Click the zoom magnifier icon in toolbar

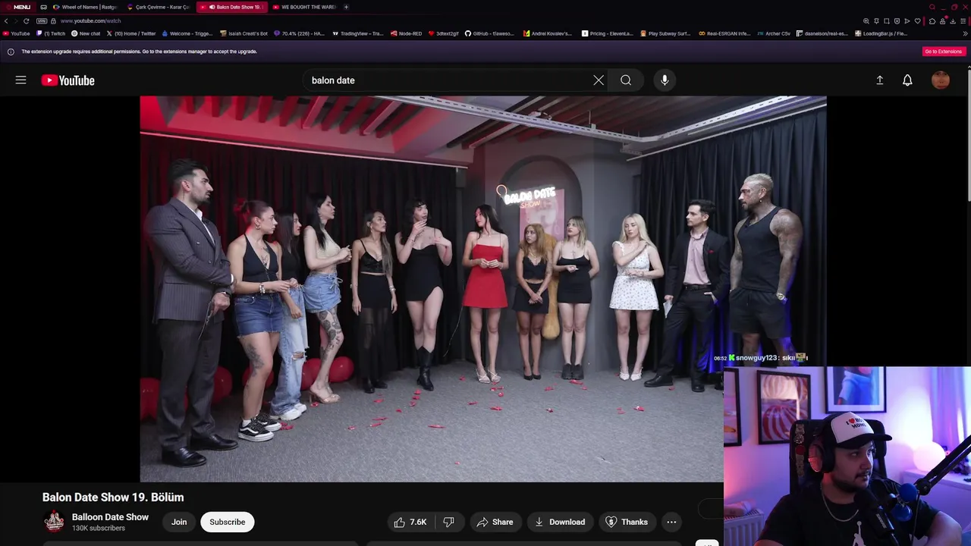[x=866, y=20]
